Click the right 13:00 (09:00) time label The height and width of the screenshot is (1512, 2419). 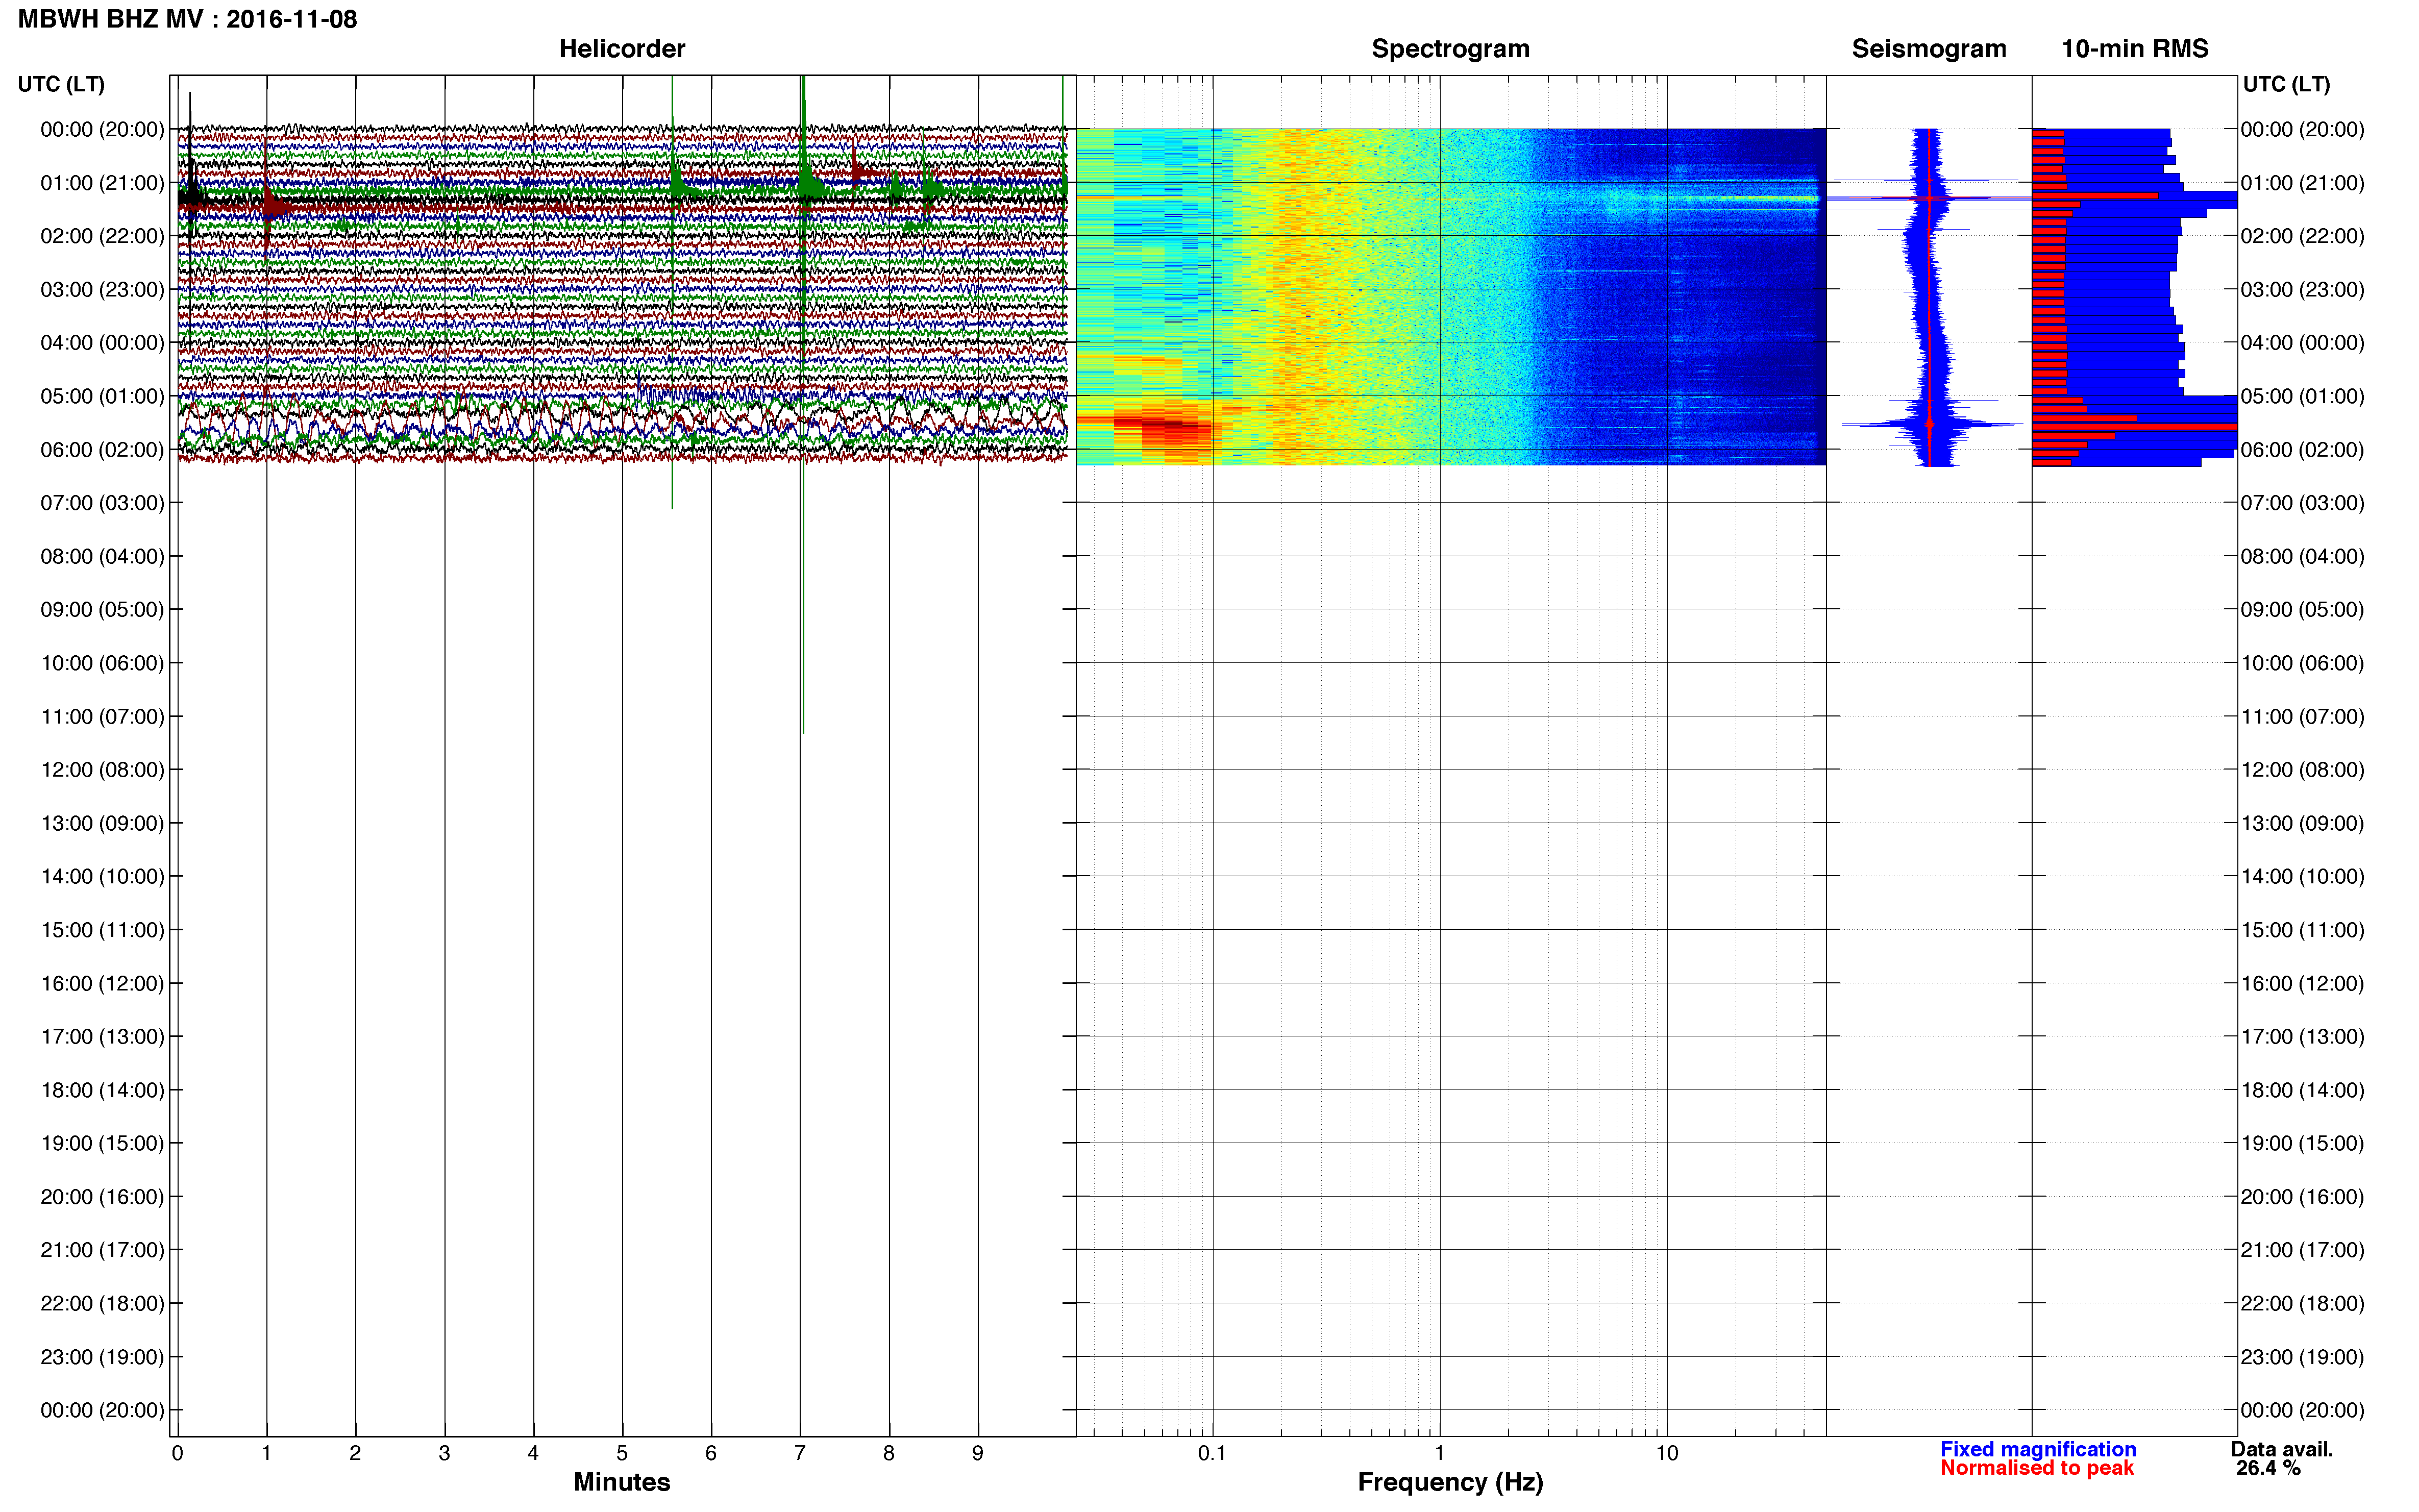coord(2302,823)
